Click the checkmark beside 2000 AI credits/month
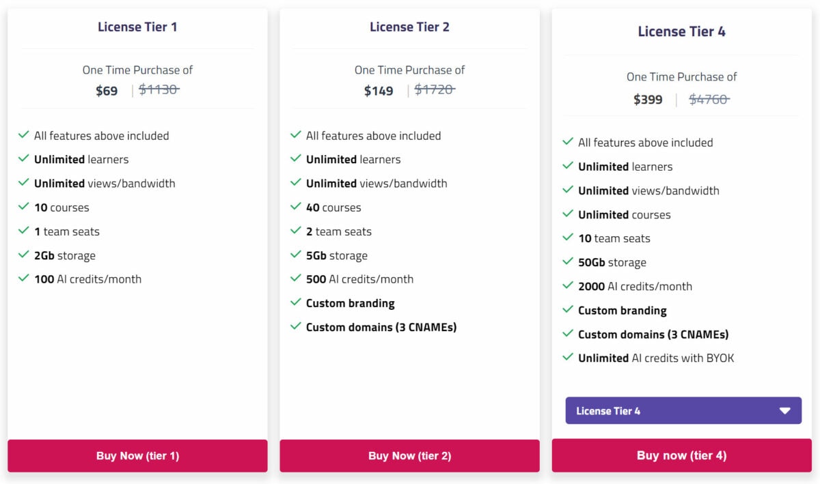This screenshot has height=484, width=820. pos(567,286)
